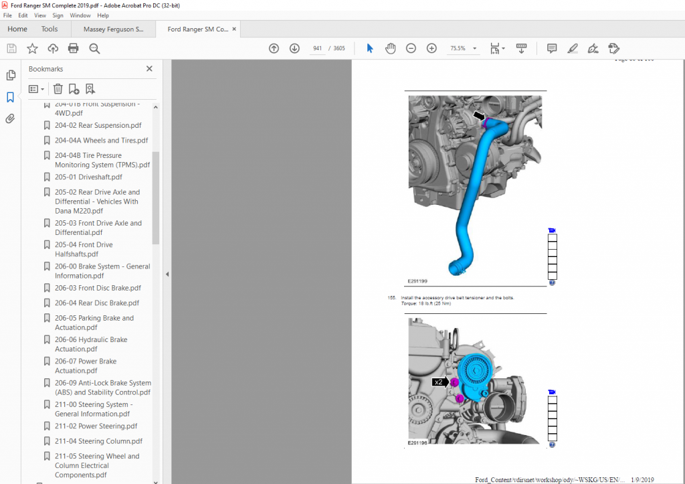Open 205-02 Rear Drive Axle bookmark
This screenshot has height=484, width=685.
(97, 201)
